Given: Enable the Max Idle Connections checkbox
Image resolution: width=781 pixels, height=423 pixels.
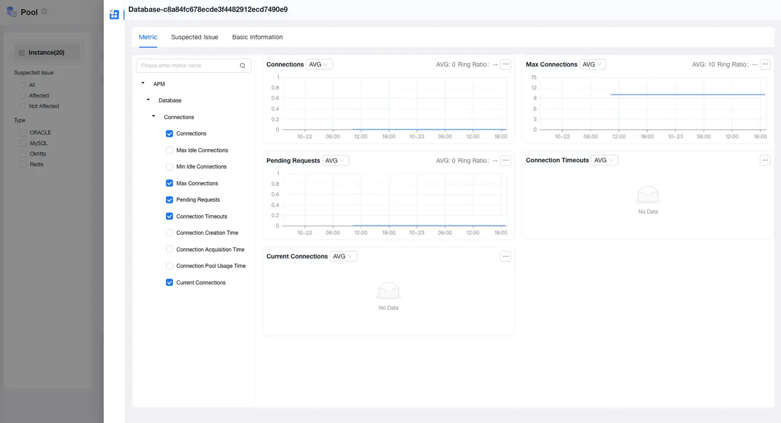Looking at the screenshot, I should pos(169,150).
